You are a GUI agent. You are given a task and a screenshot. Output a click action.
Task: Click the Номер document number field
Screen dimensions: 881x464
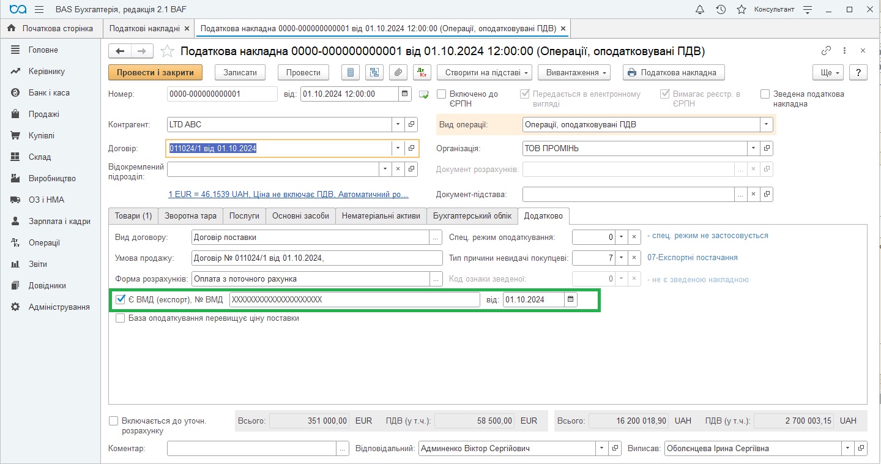(222, 94)
